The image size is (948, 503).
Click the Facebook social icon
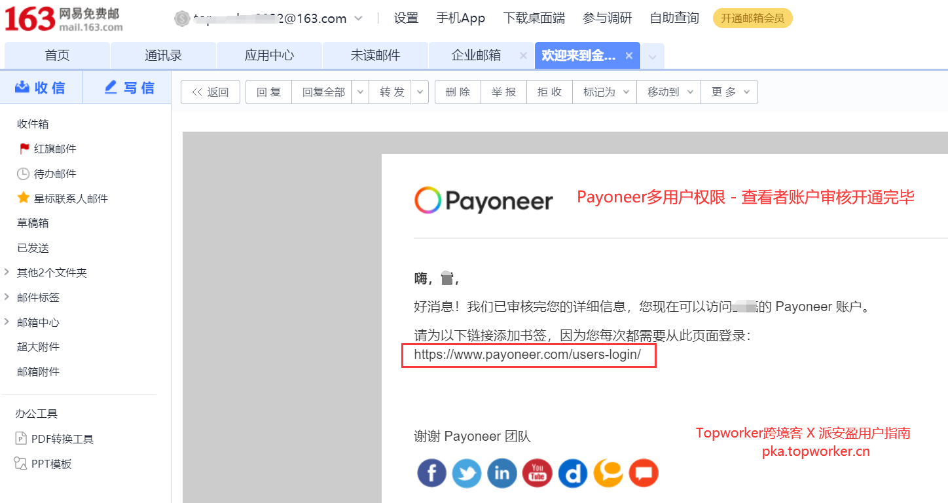pyautogui.click(x=432, y=473)
